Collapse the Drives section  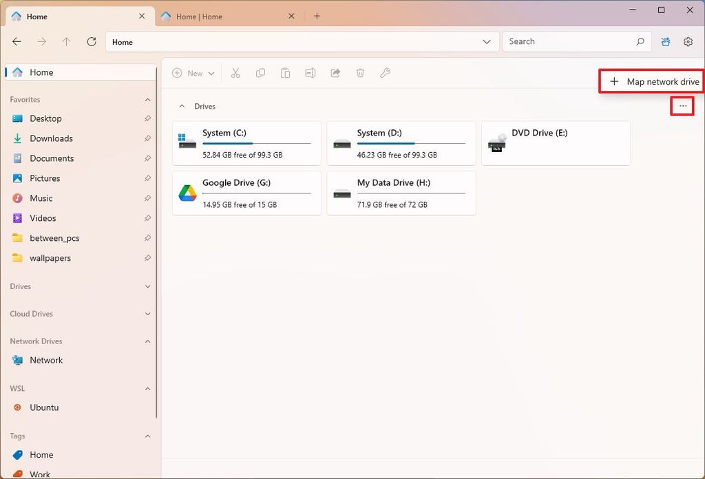pyautogui.click(x=181, y=106)
